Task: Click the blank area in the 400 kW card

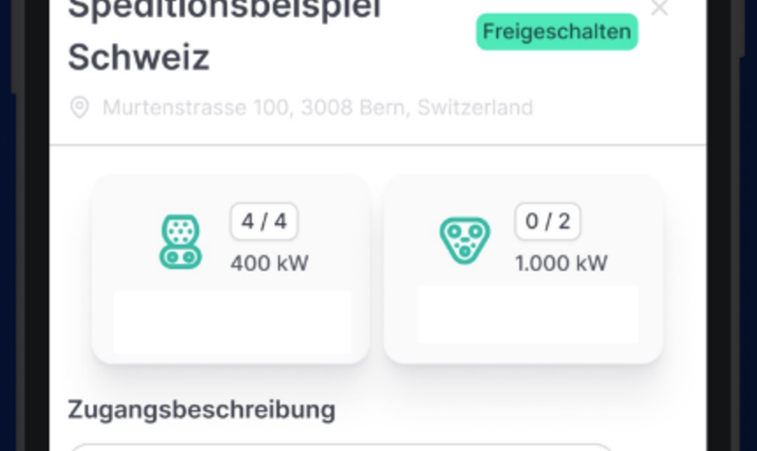Action: click(x=232, y=322)
